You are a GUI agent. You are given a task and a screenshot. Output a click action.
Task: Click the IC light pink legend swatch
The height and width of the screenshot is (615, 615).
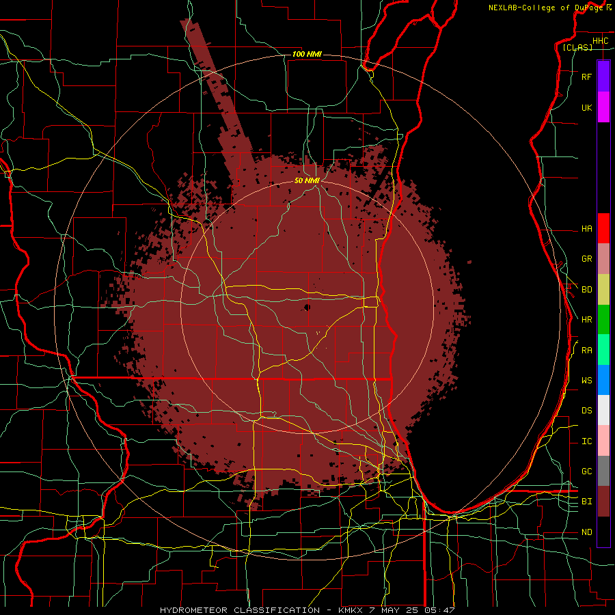[x=603, y=441]
